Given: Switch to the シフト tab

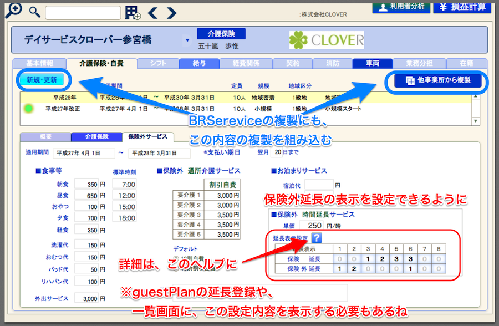Looking at the screenshot, I should pos(158,63).
